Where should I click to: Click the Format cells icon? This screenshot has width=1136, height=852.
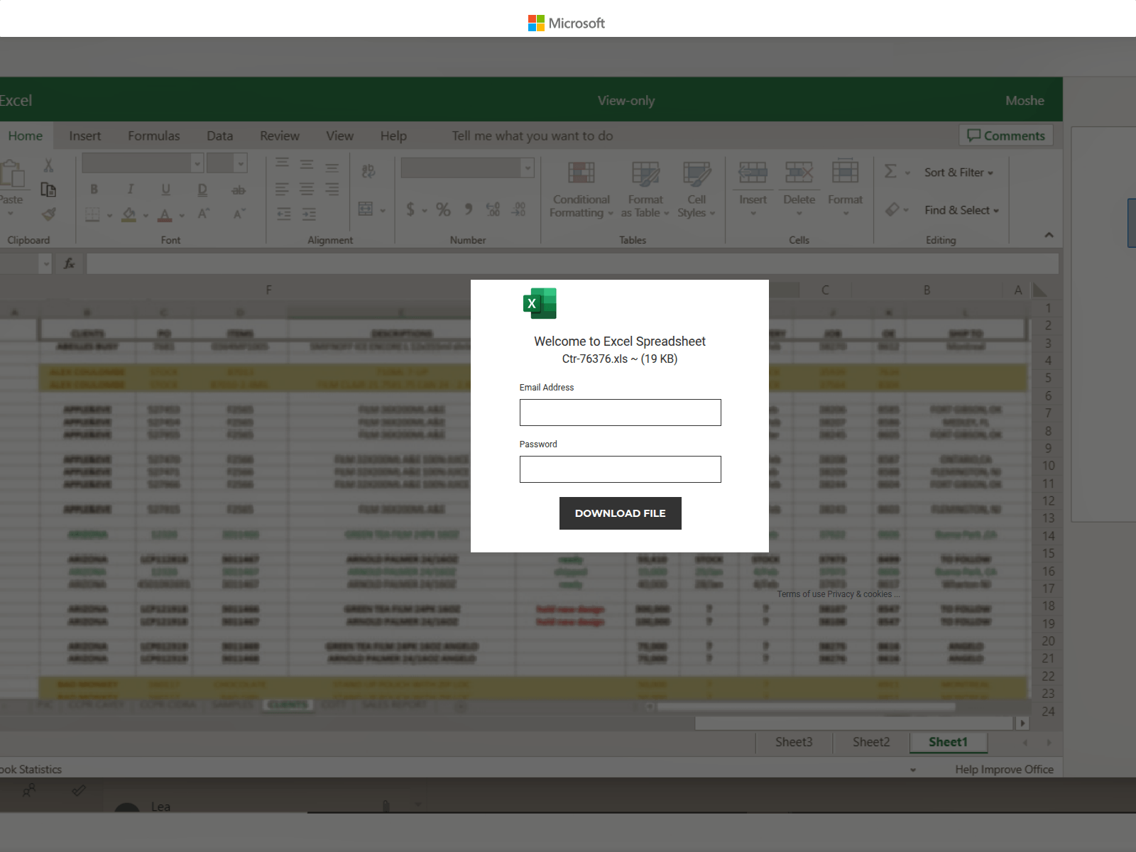click(845, 172)
